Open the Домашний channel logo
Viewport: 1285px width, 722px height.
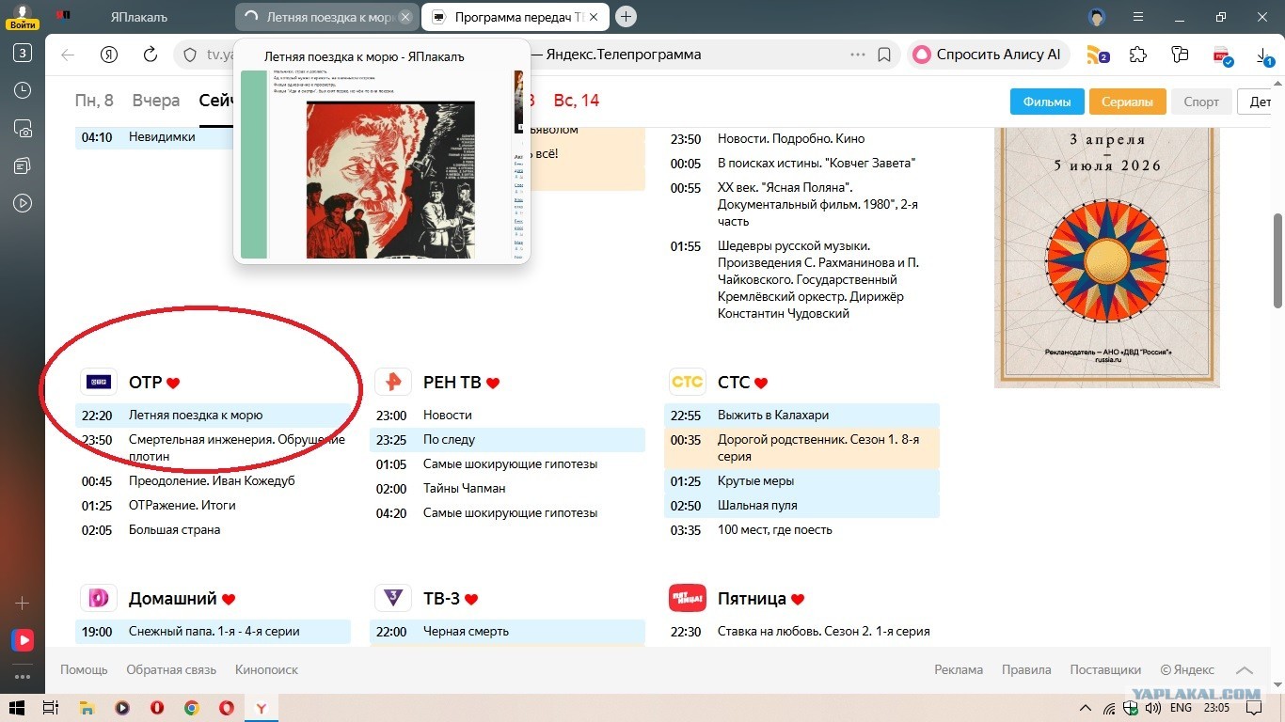[x=99, y=599]
